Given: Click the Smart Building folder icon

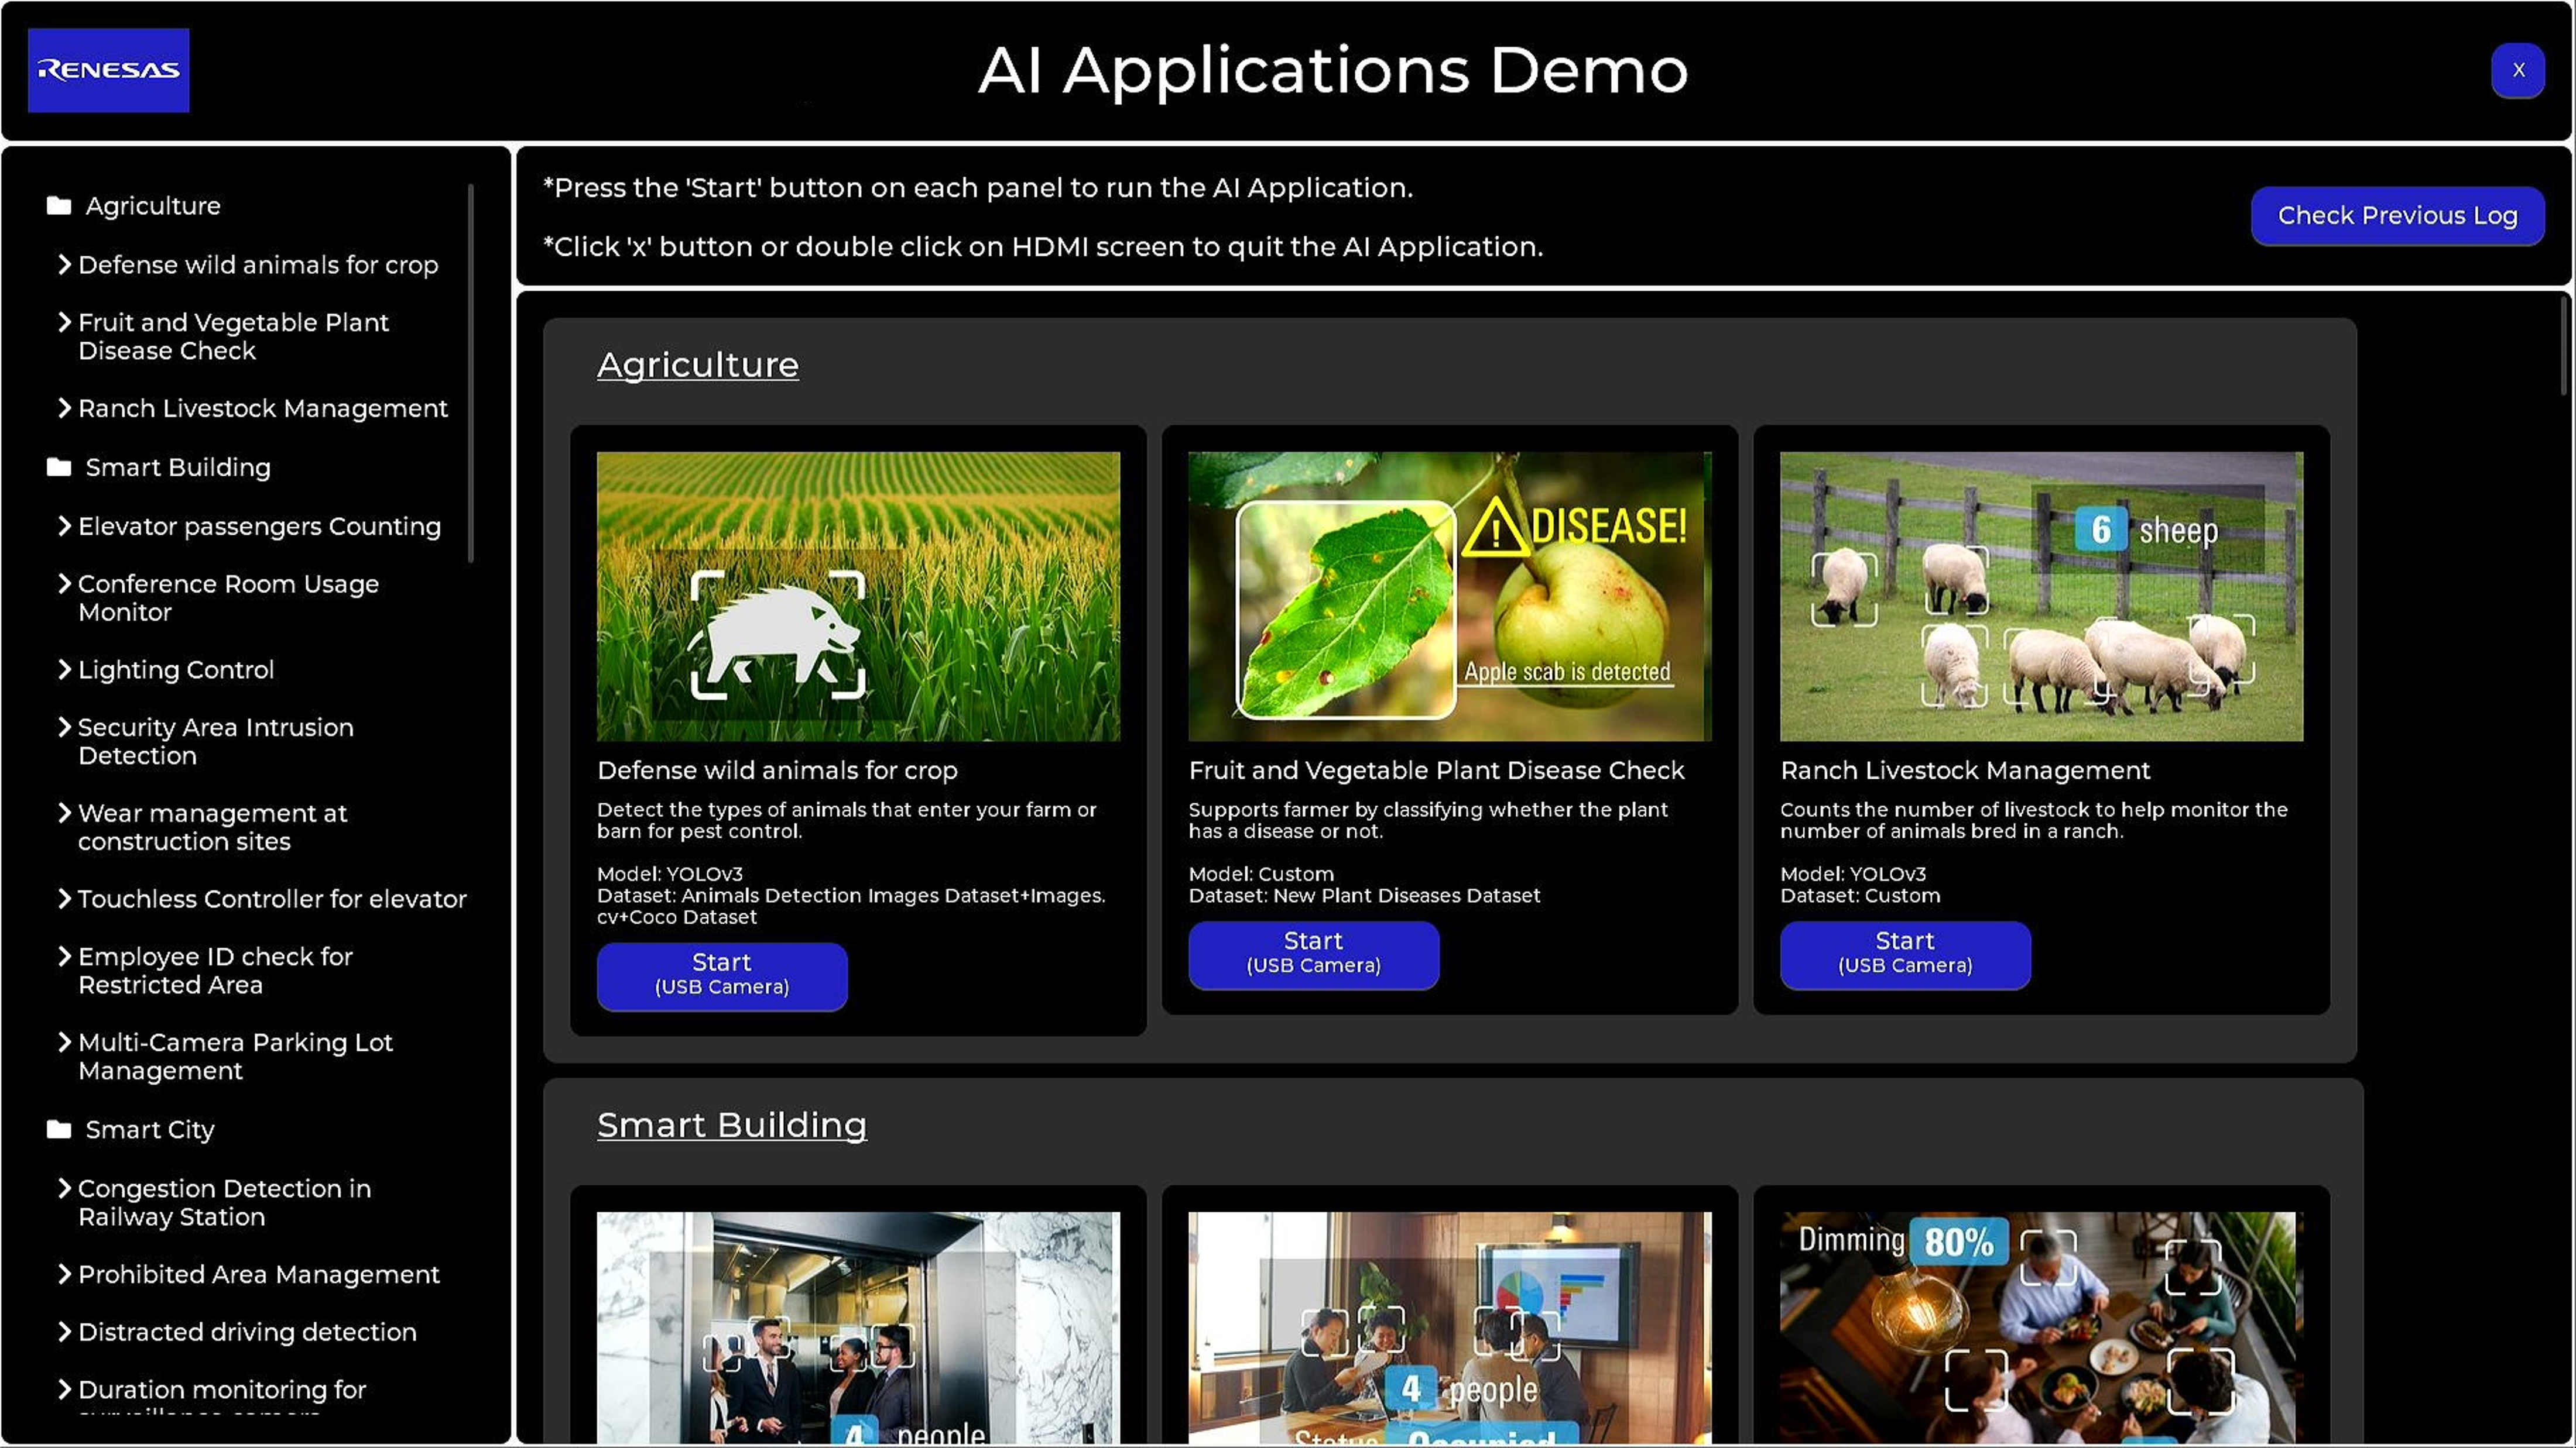Looking at the screenshot, I should point(59,467).
